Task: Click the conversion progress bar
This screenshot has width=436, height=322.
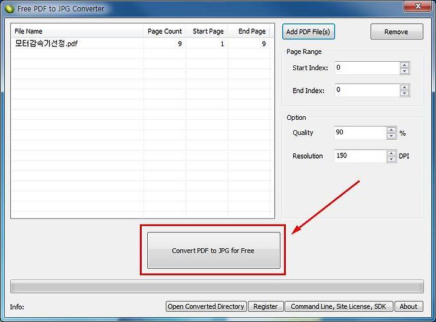Action: point(217,286)
